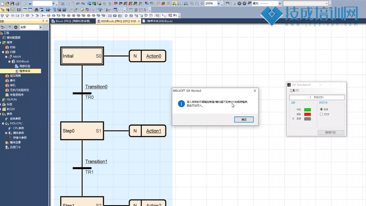Click 确定 button in the MELSOFT dialog

pos(244,119)
